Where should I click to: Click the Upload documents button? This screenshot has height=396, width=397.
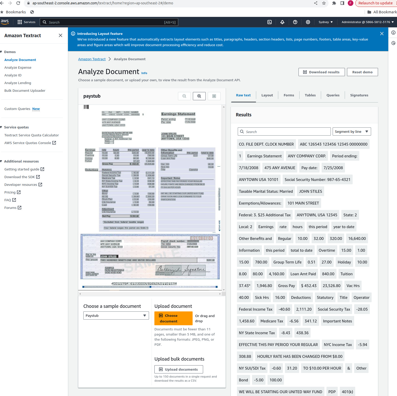pos(179,369)
